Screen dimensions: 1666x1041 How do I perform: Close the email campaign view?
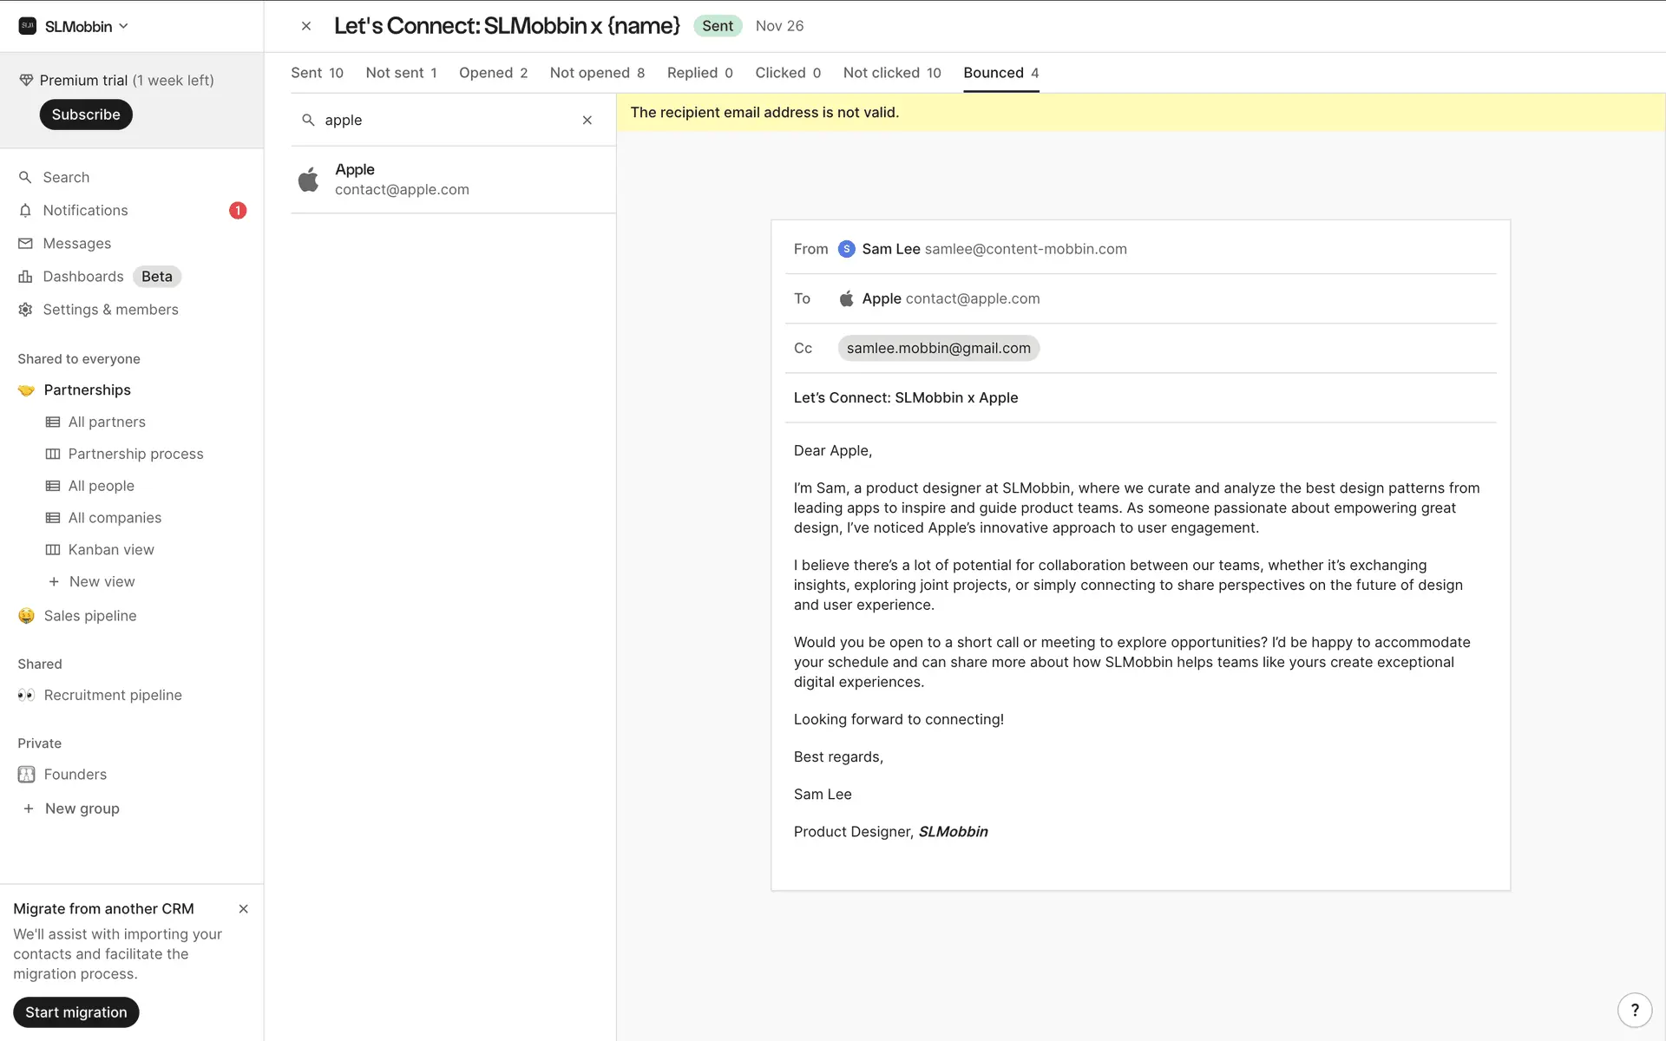[306, 26]
